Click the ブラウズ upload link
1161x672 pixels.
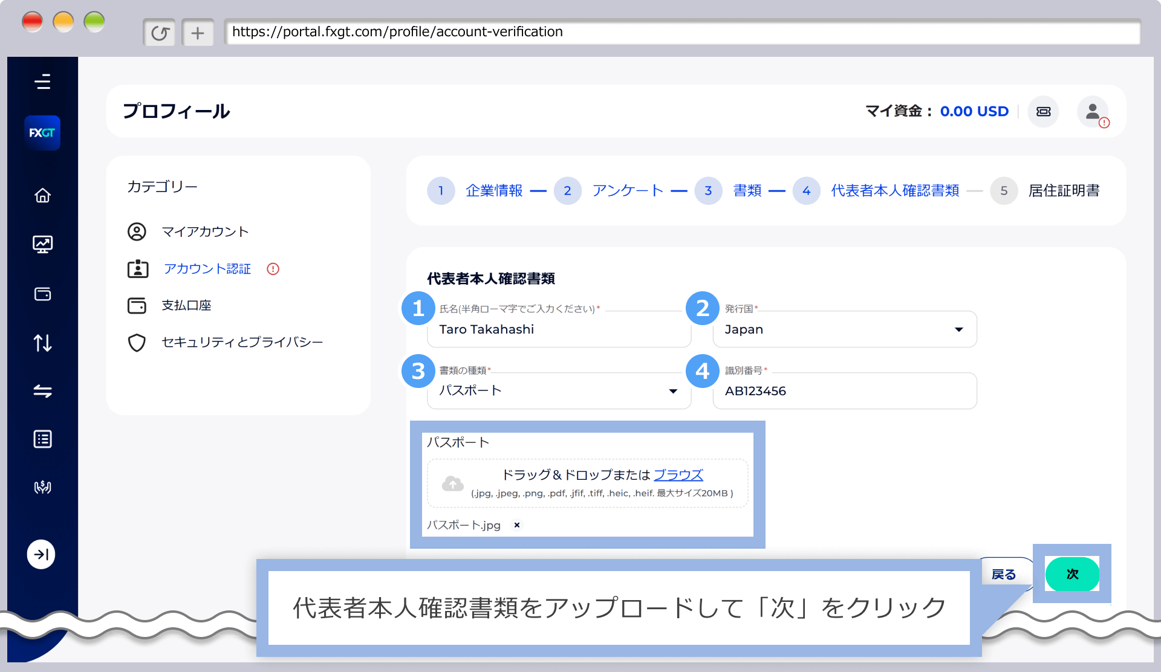pyautogui.click(x=678, y=475)
